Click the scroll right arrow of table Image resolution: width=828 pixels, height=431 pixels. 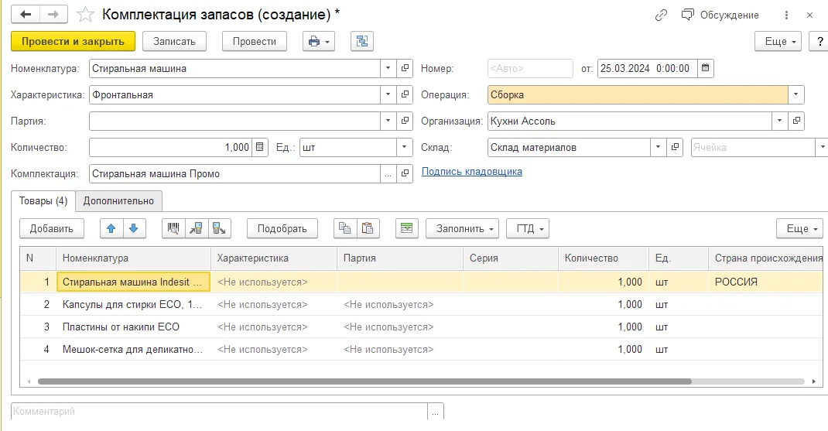(814, 381)
